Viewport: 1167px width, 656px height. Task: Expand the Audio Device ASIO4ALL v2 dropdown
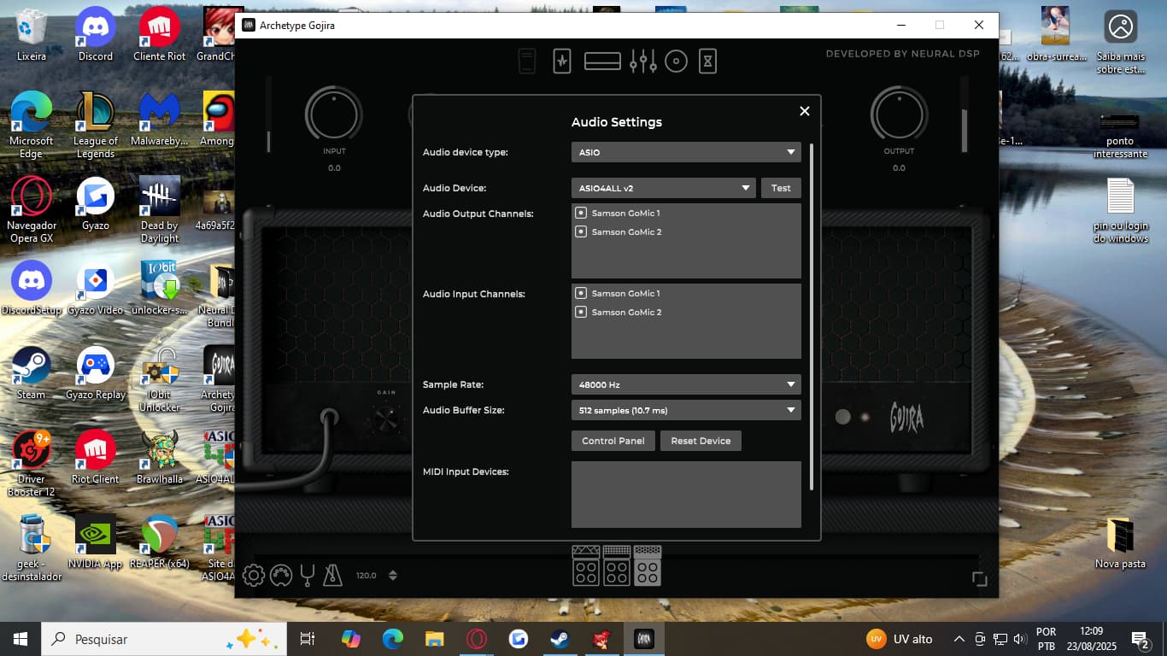(x=664, y=188)
